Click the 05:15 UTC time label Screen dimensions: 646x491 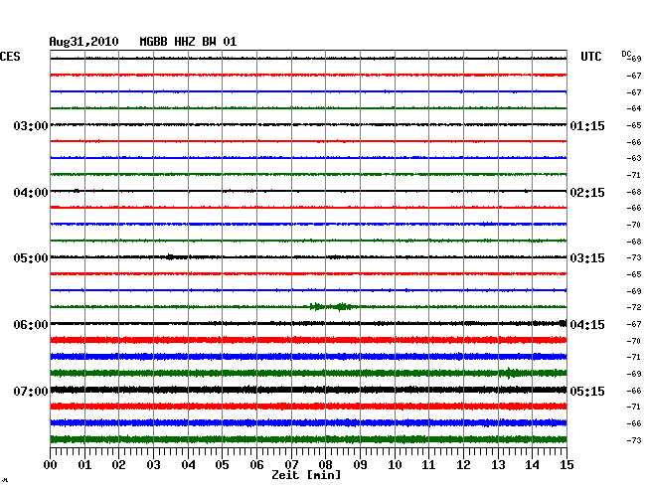click(x=587, y=391)
